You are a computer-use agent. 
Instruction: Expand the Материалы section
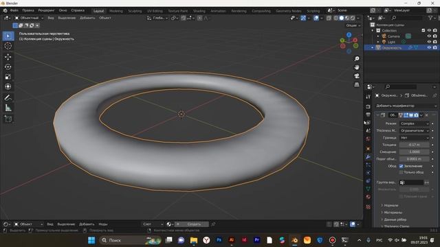click(x=393, y=212)
